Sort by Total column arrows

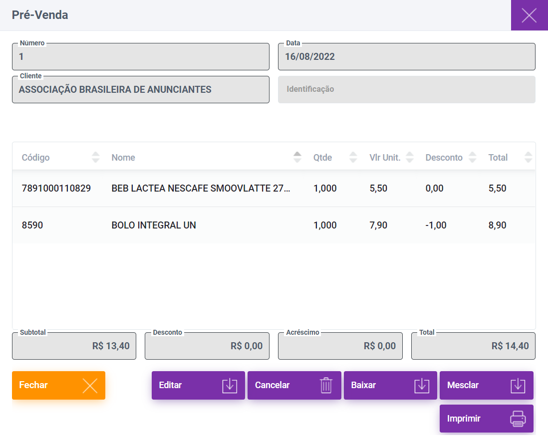pos(529,158)
